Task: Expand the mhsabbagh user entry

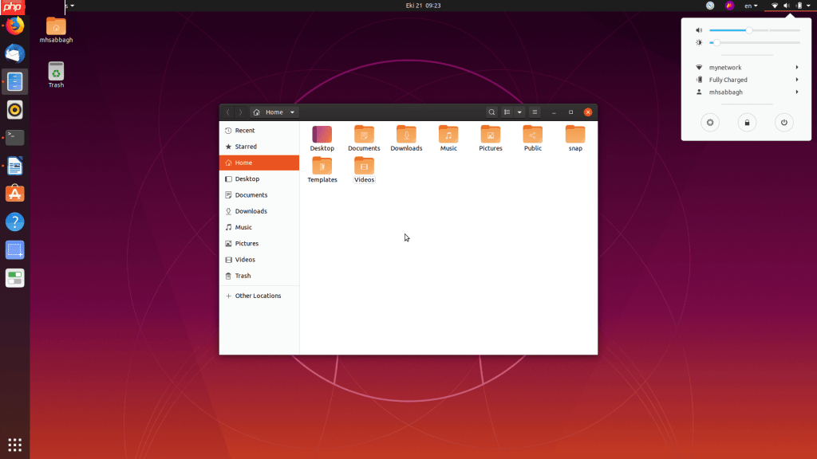Action: point(795,92)
